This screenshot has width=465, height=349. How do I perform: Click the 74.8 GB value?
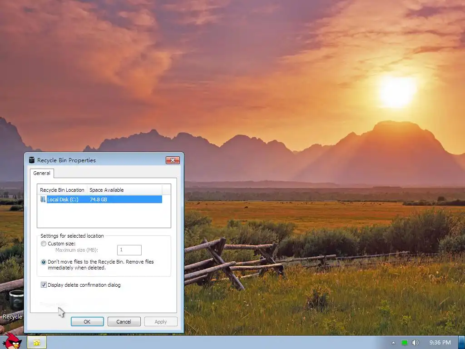tap(99, 199)
